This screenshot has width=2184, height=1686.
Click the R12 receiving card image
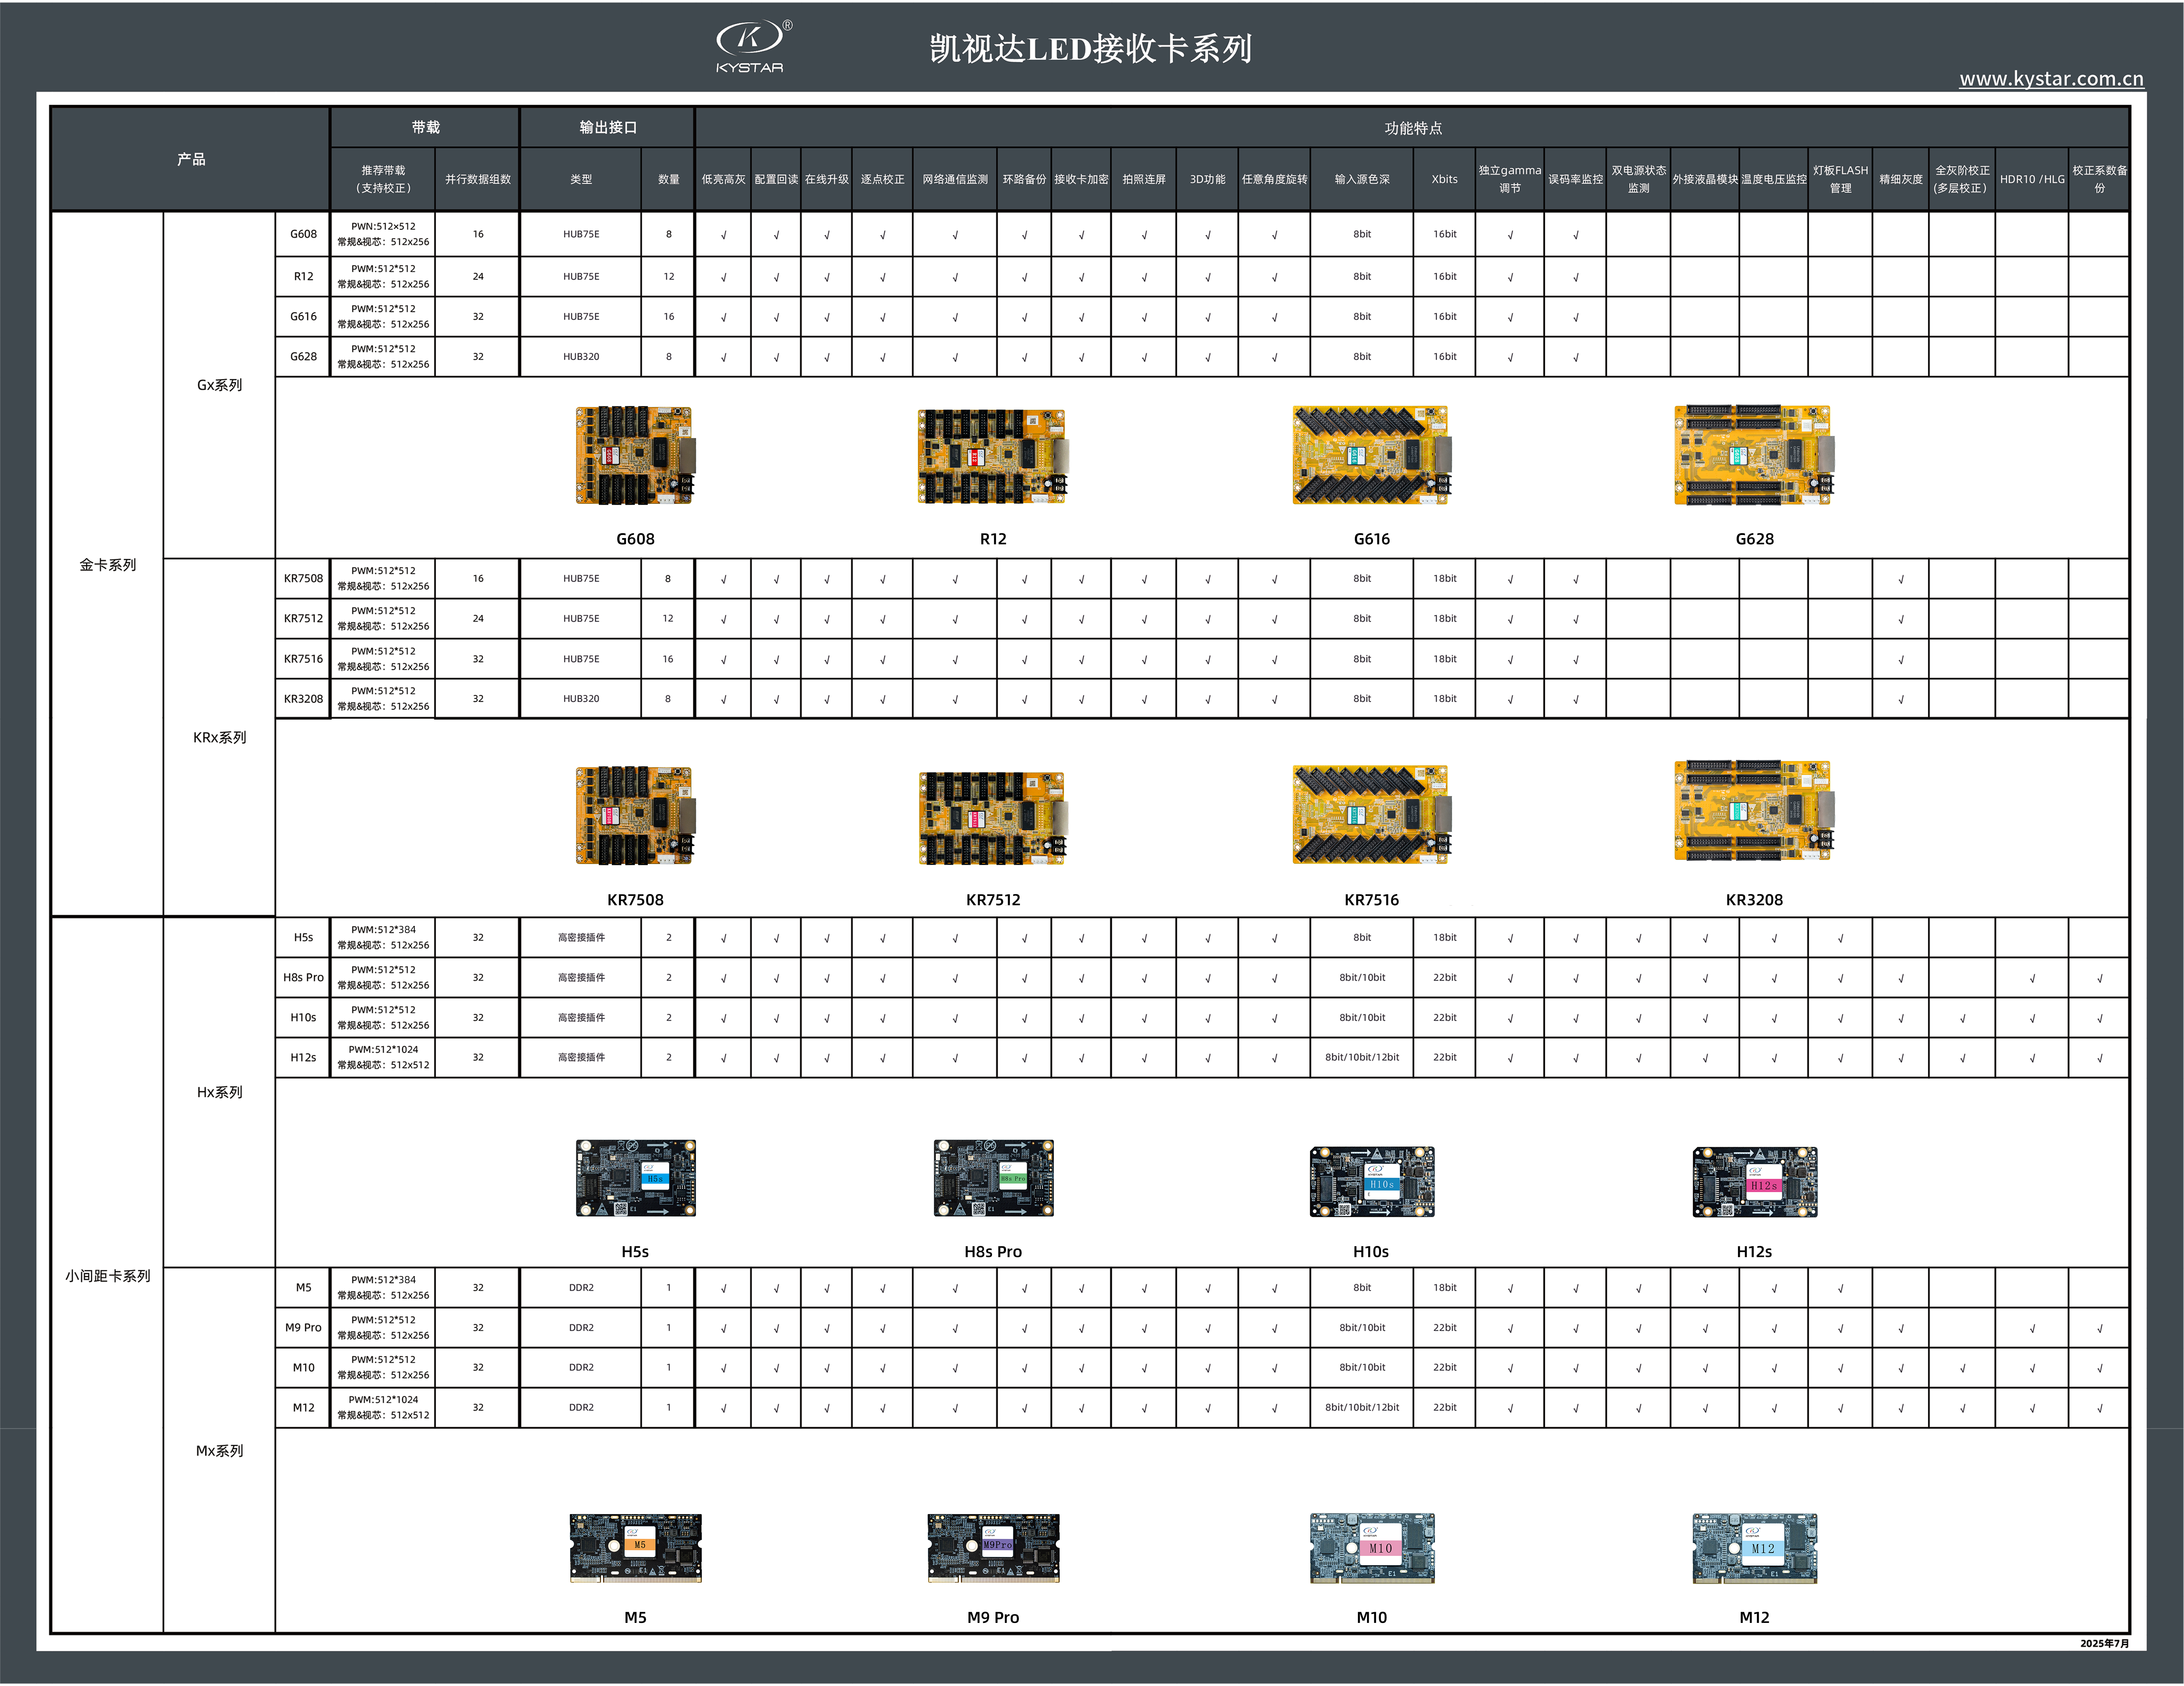992,456
